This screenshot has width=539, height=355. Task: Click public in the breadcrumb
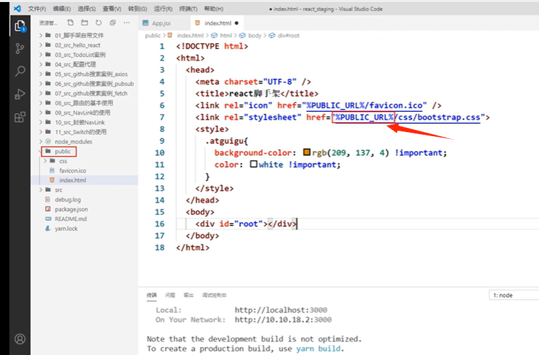tap(153, 36)
